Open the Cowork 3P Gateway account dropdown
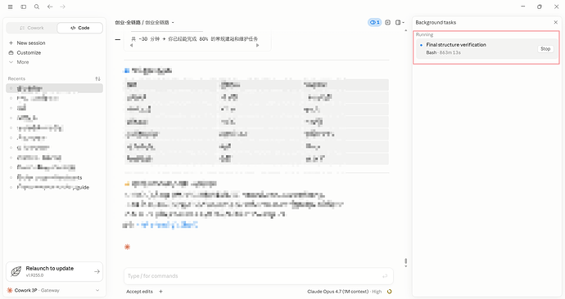Image resolution: width=565 pixels, height=299 pixels. [54, 290]
